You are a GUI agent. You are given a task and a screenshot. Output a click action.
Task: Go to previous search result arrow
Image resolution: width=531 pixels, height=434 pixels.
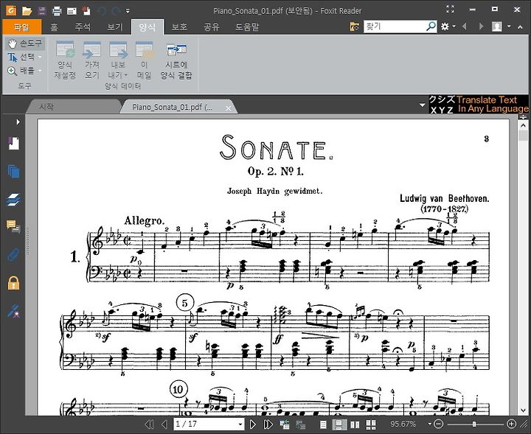[465, 27]
